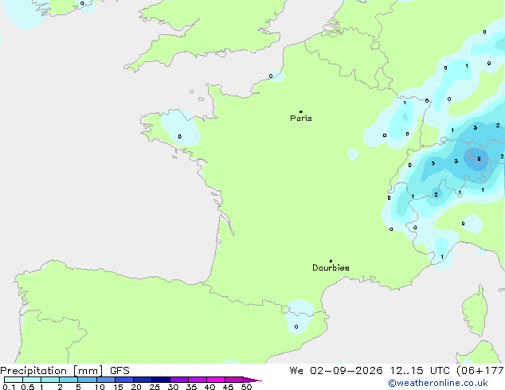Click the 0 value on the Calais coast

click(x=271, y=76)
